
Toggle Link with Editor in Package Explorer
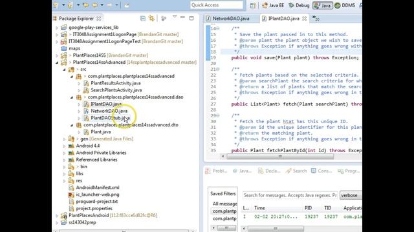pos(151,19)
